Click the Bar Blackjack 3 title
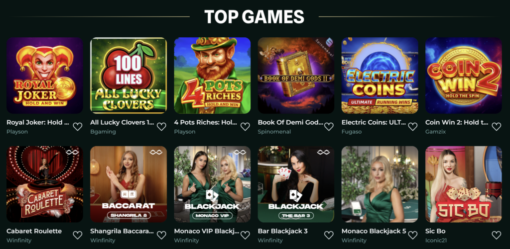This screenshot has width=510, height=249. pos(283,231)
